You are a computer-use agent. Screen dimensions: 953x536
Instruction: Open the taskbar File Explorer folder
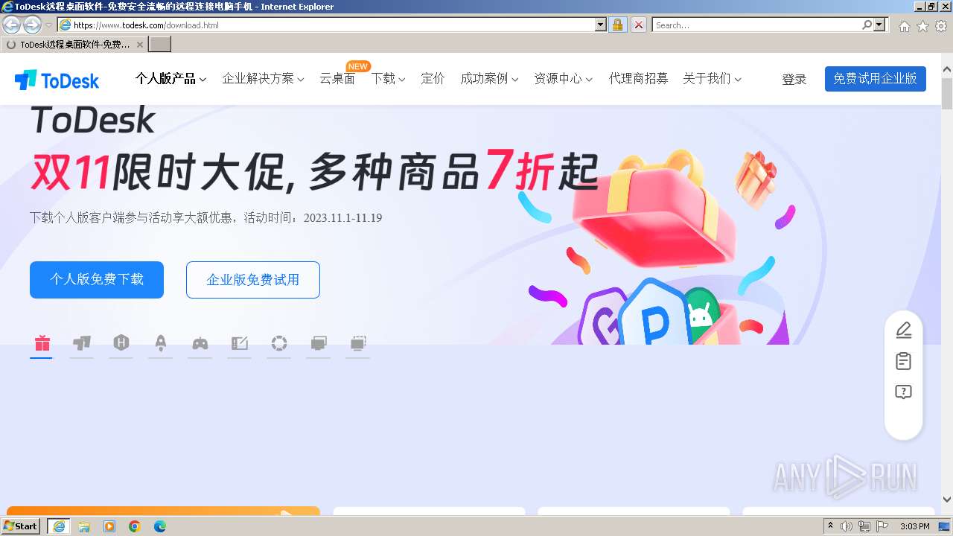click(x=84, y=526)
